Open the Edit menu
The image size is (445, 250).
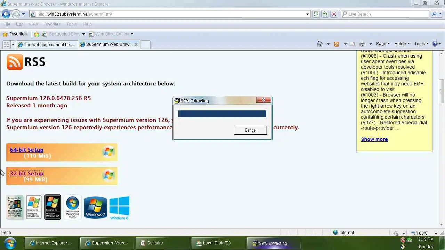point(19,24)
